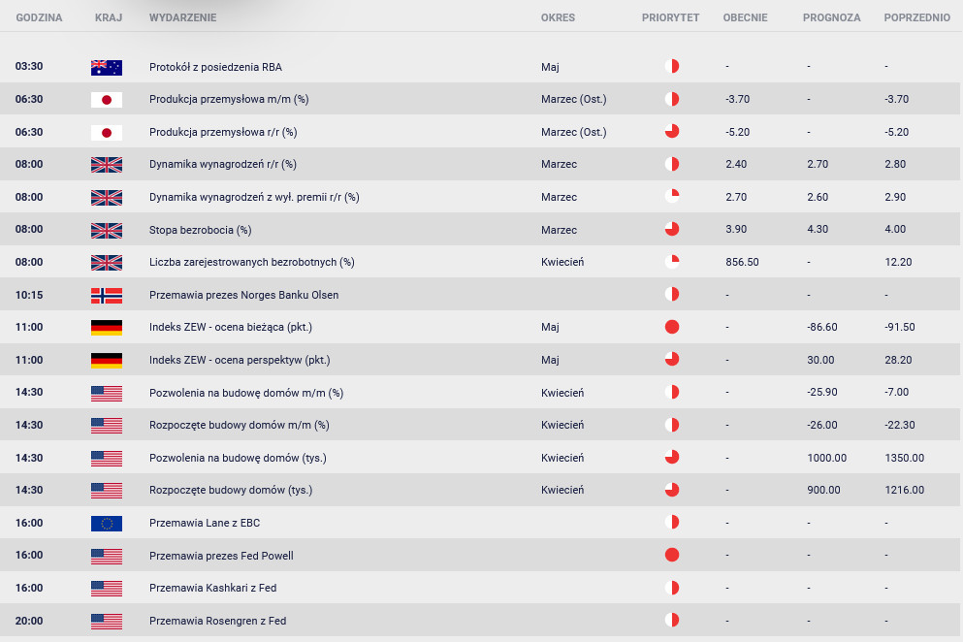This screenshot has width=963, height=642.
Task: Click the POPRZEDNIO column header
Action: (x=917, y=17)
